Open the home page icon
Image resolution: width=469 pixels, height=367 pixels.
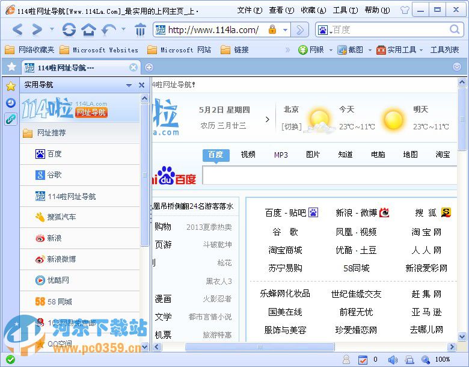coord(88,29)
